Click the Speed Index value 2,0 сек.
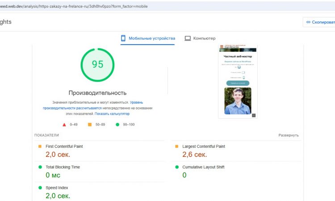 click(58, 196)
